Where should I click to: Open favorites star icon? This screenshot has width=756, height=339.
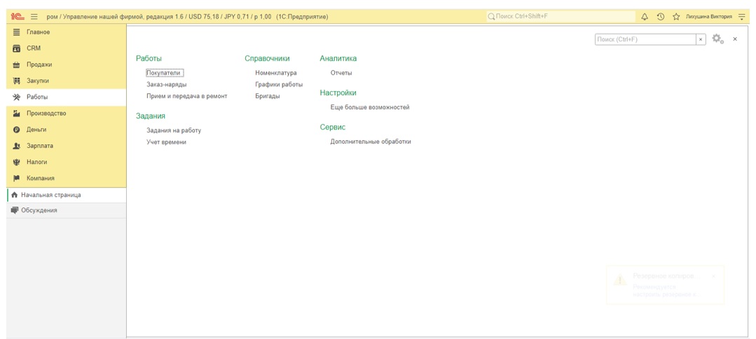676,17
